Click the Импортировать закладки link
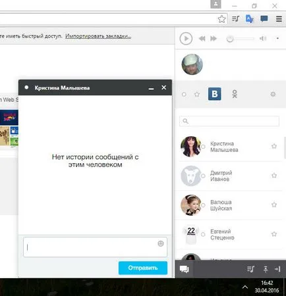 pos(98,36)
